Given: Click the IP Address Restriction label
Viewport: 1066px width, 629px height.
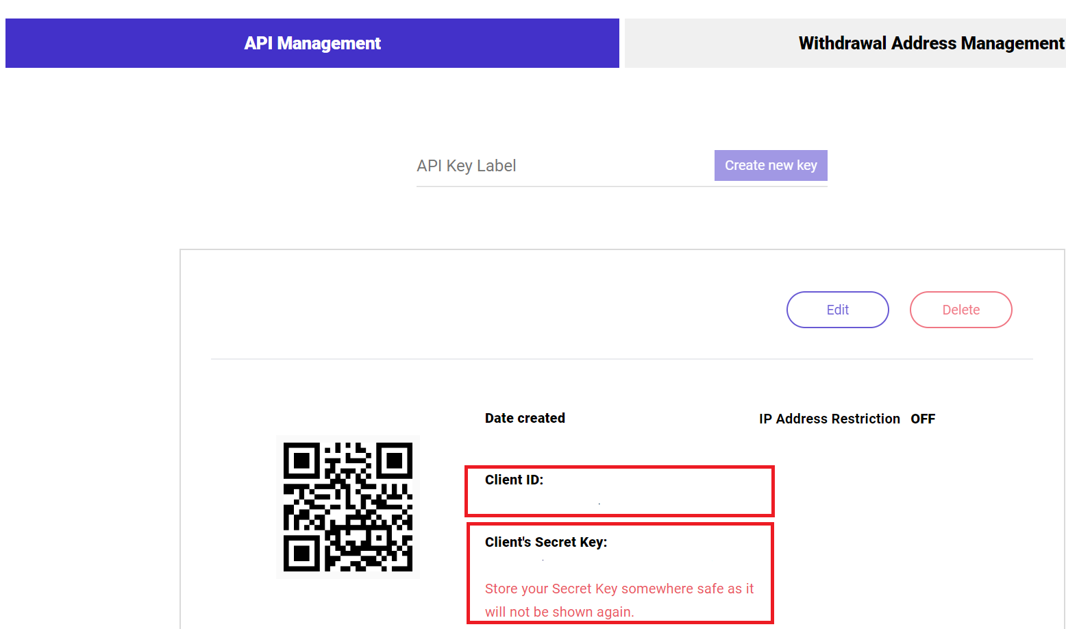Looking at the screenshot, I should coord(830,419).
